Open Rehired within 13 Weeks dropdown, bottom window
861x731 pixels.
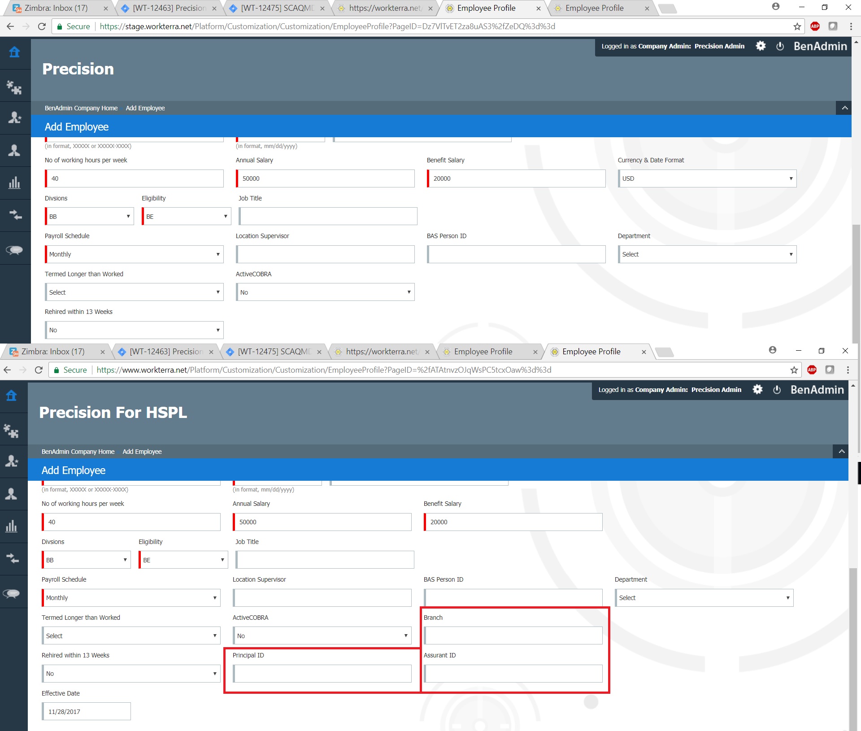[x=131, y=674]
